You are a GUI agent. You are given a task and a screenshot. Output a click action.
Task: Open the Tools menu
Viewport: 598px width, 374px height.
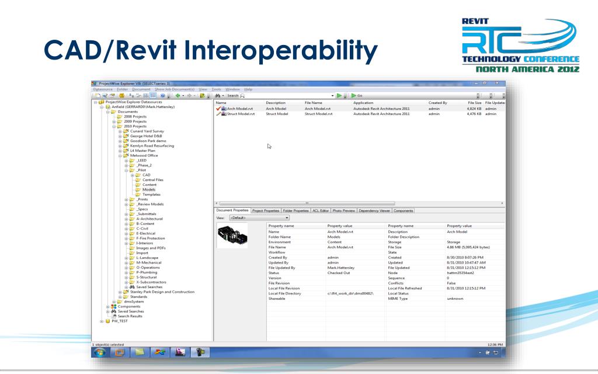216,89
